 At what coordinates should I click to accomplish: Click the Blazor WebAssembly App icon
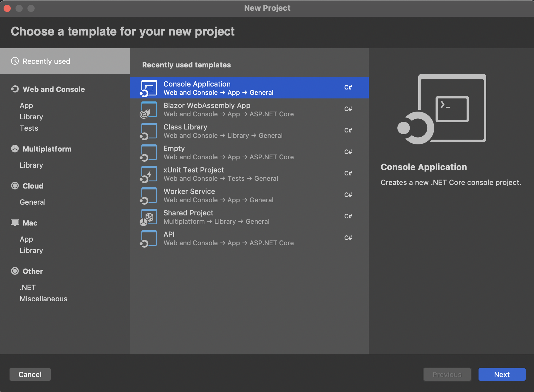(x=148, y=109)
